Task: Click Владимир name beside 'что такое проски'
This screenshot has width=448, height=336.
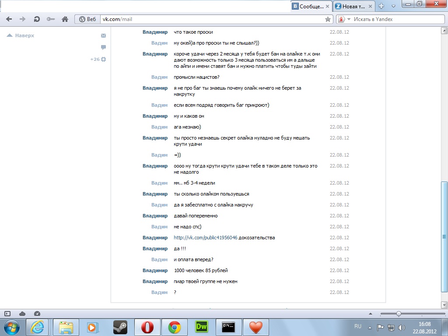Action: coord(155,32)
